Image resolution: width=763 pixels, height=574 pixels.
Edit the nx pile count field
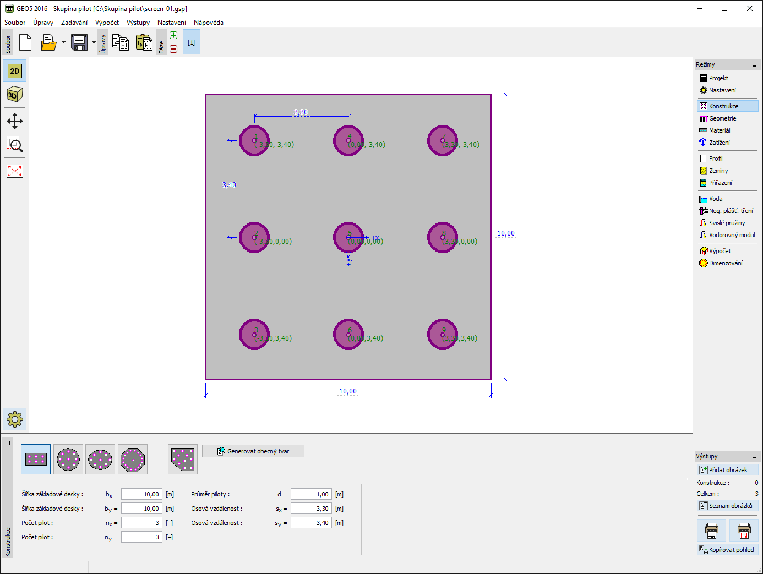(x=141, y=523)
